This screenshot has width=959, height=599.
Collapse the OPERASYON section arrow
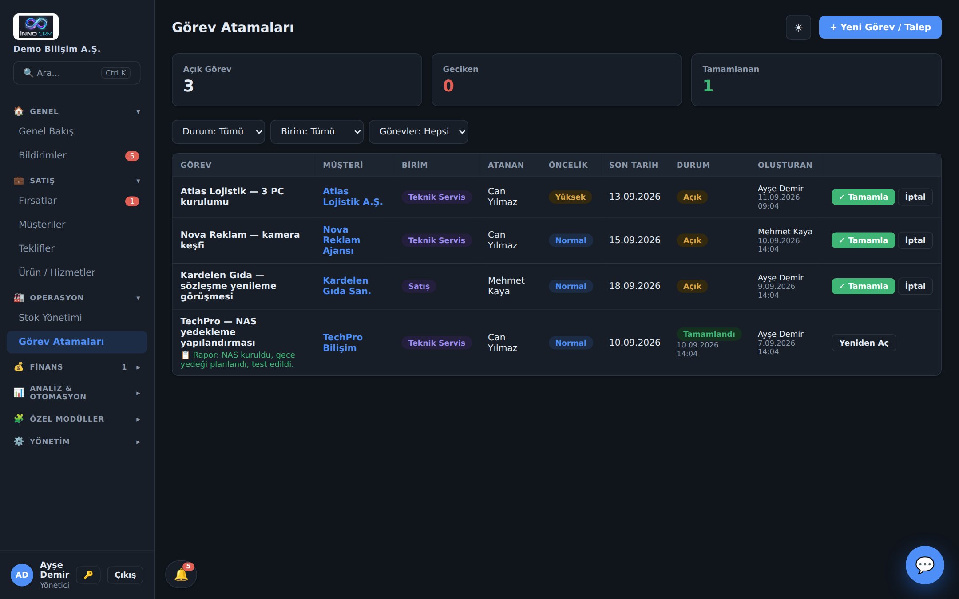(x=138, y=298)
